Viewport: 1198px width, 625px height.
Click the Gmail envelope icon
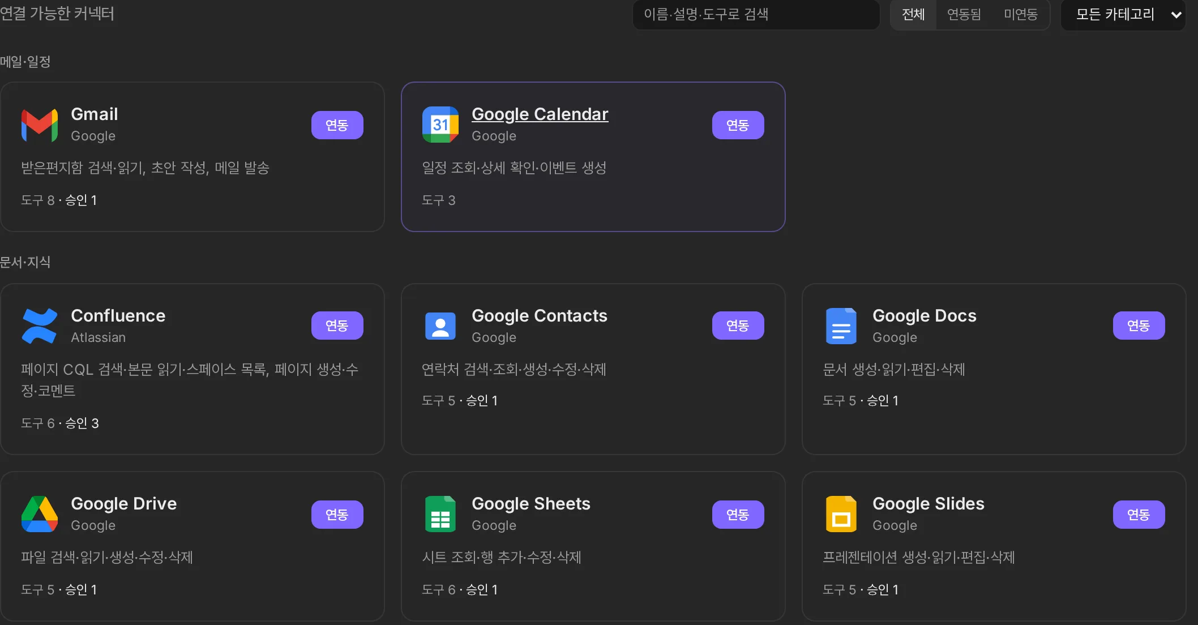click(x=40, y=125)
